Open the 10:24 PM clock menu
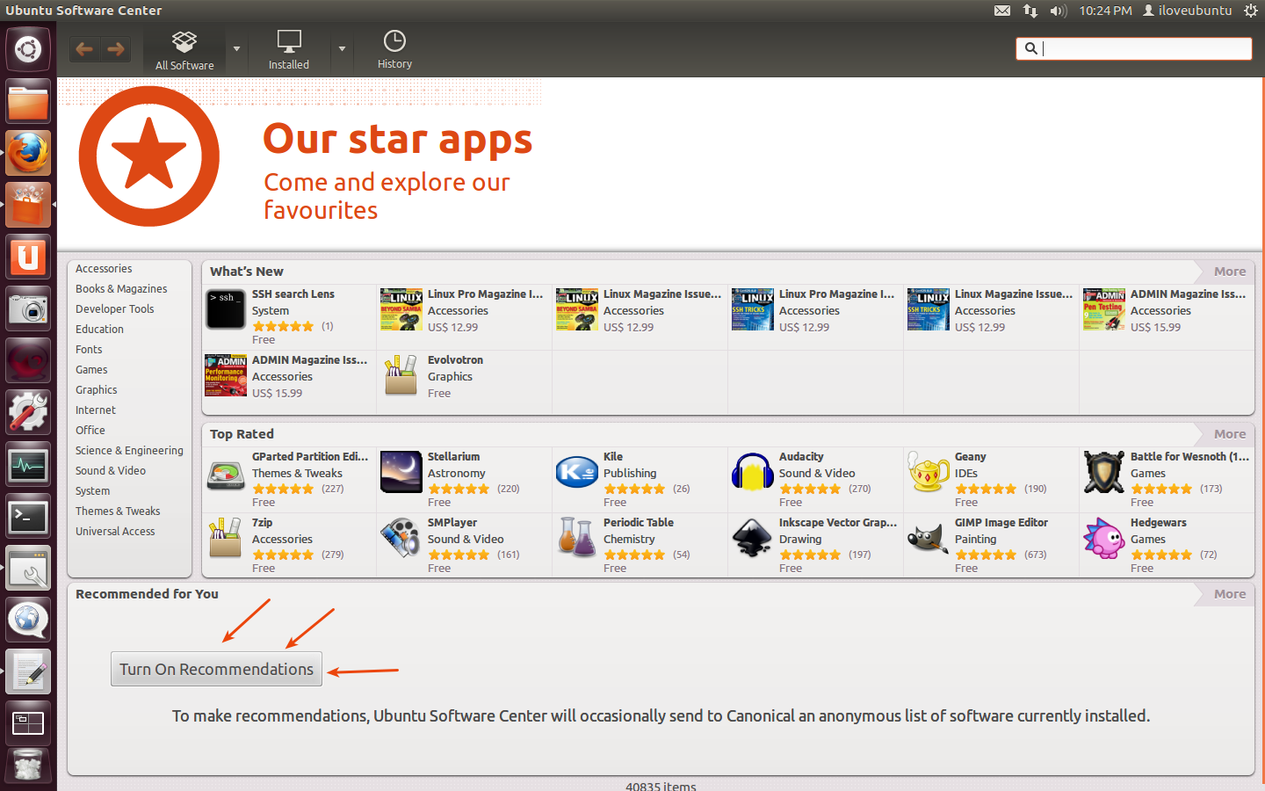 1105,11
